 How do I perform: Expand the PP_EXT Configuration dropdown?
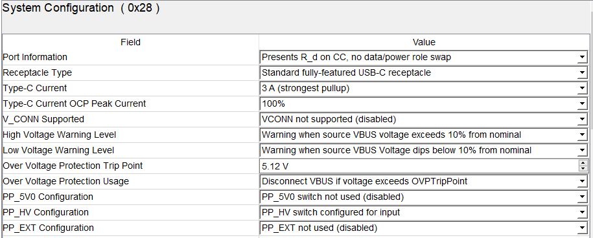pyautogui.click(x=582, y=228)
